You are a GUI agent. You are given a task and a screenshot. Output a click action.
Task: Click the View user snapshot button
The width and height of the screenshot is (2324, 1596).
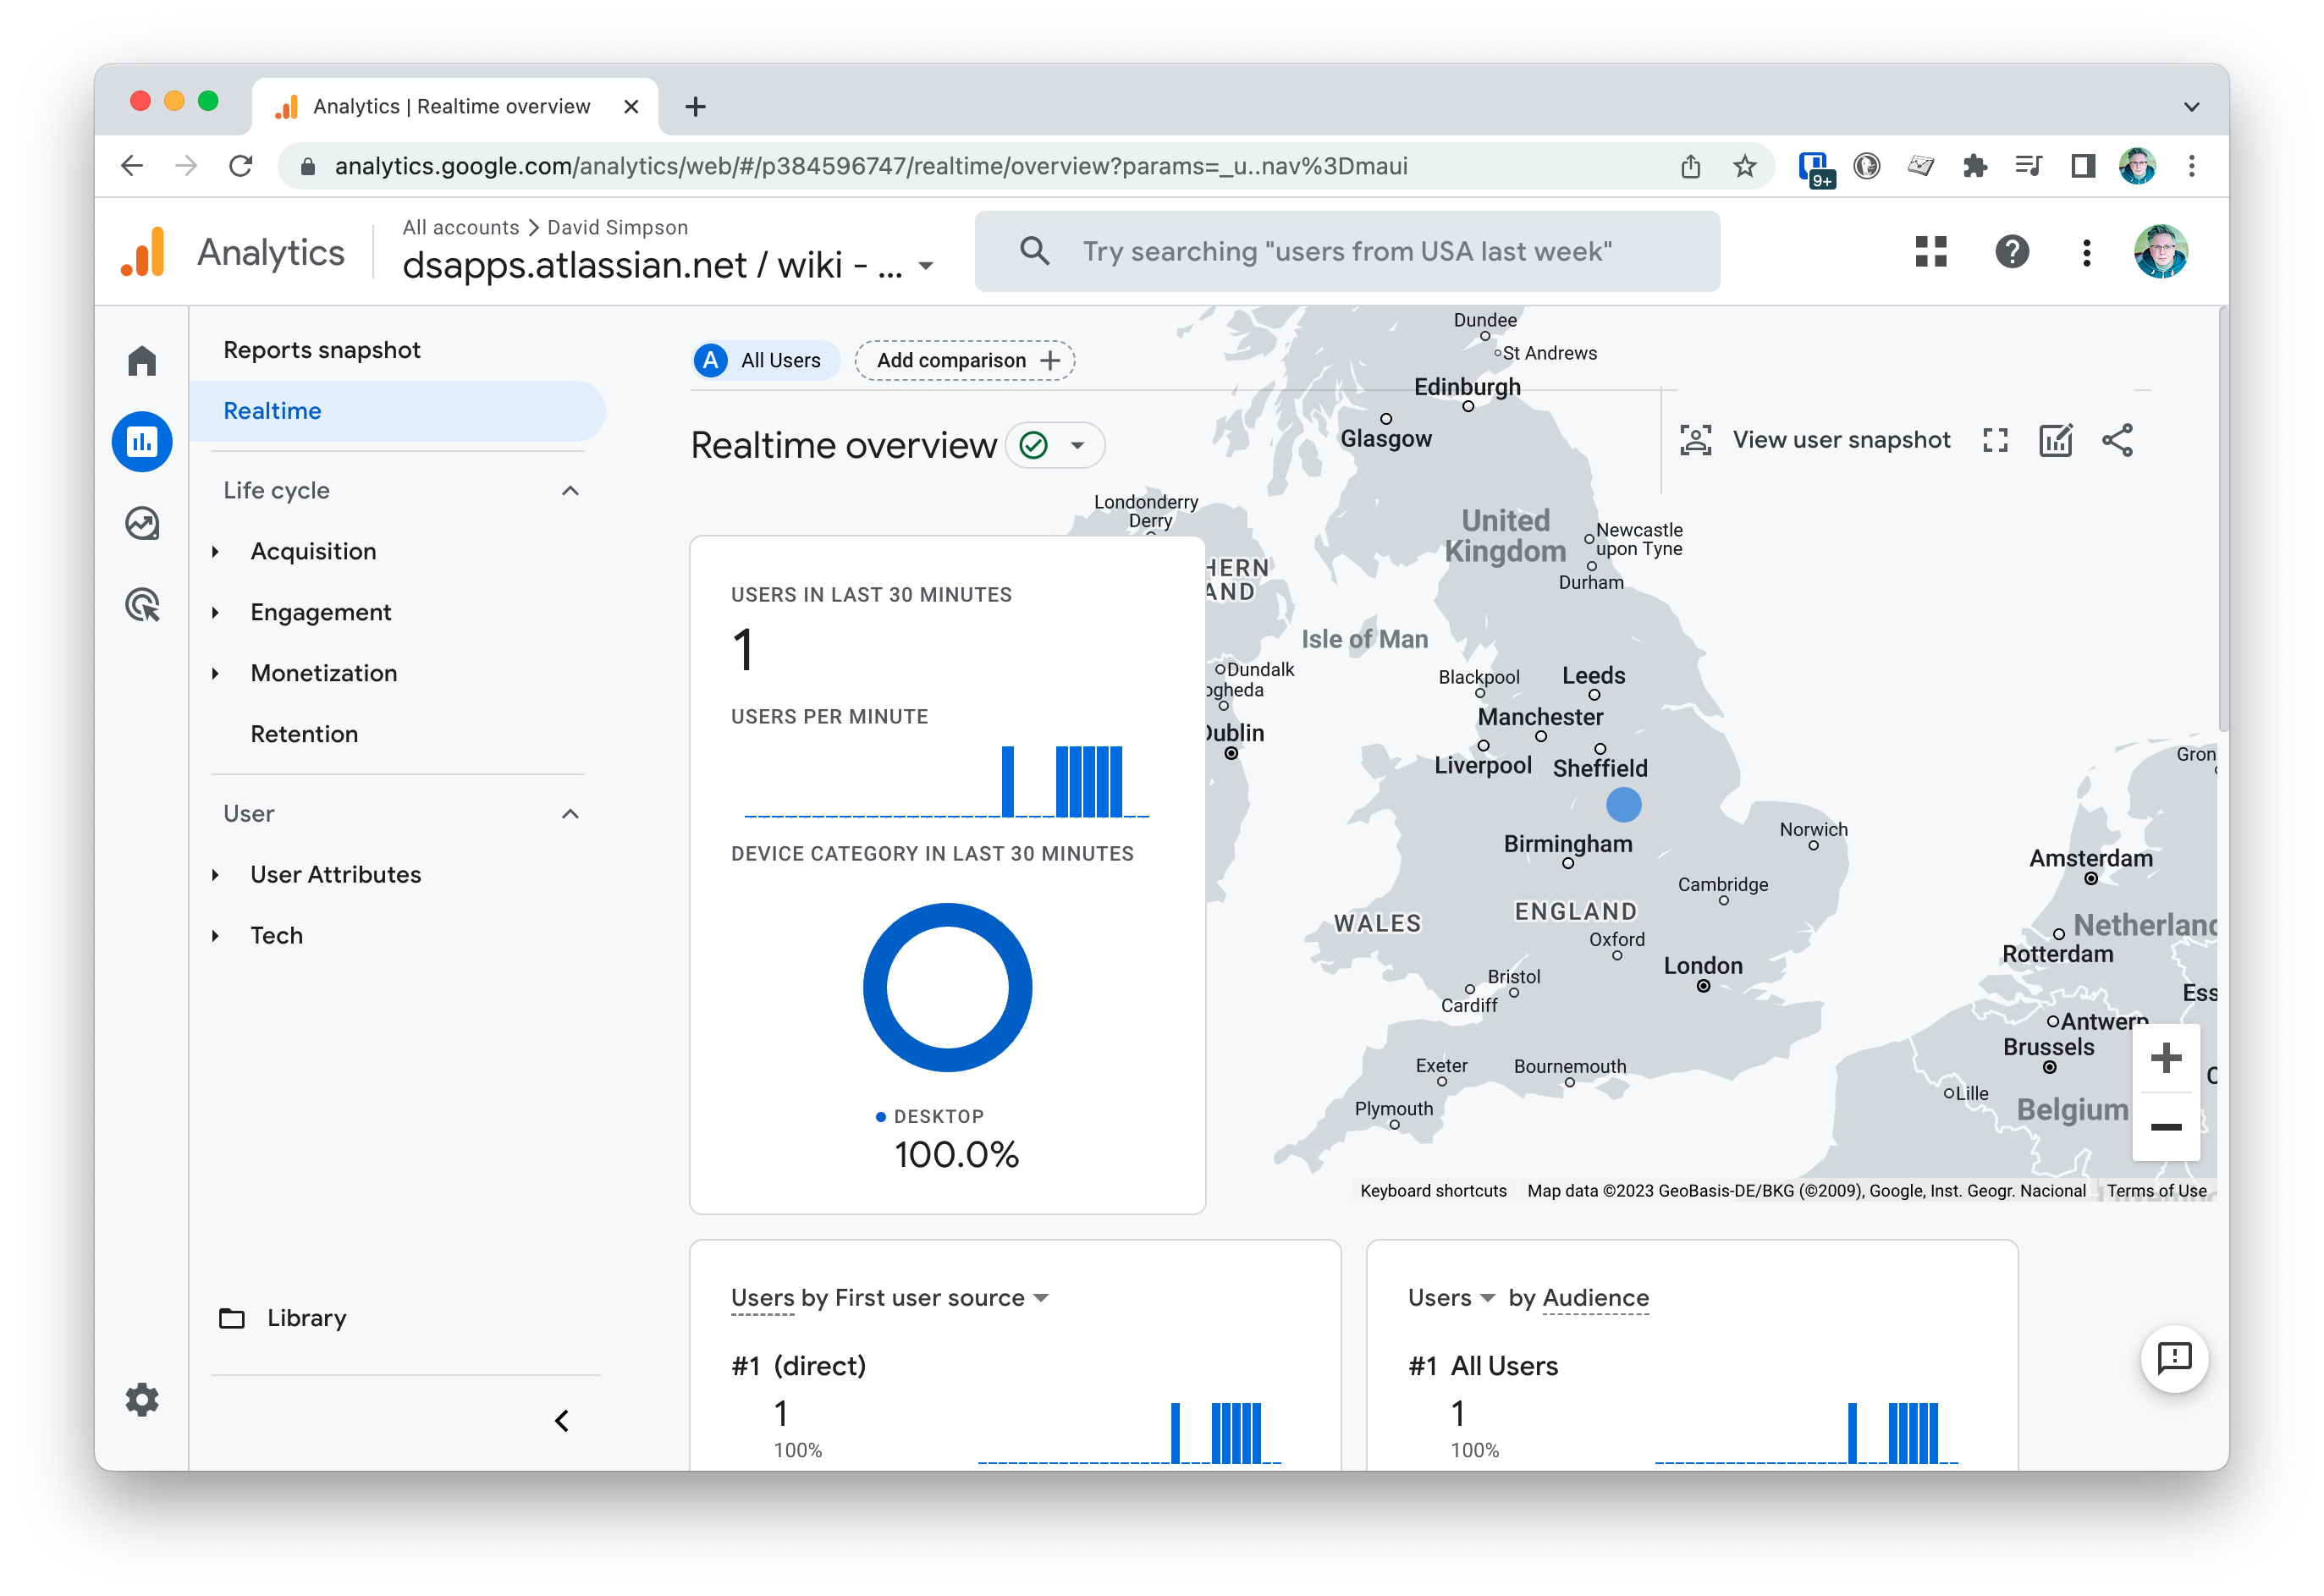(1815, 440)
